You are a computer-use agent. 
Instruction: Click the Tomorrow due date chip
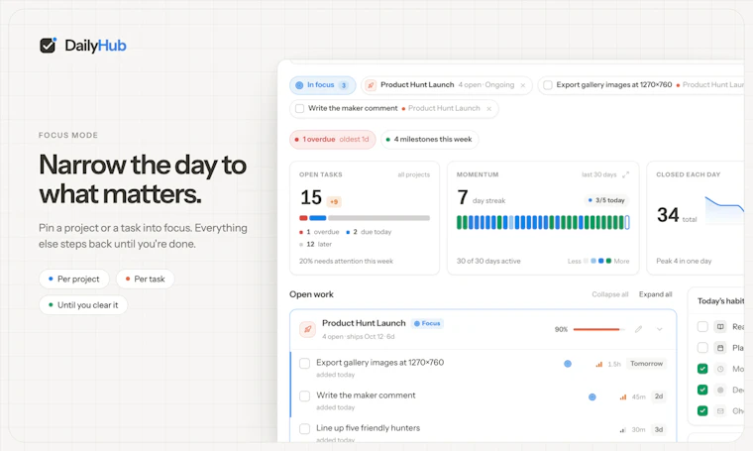point(646,364)
